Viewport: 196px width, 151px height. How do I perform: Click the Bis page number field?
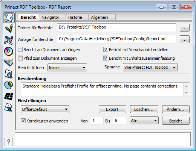pyautogui.click(x=119, y=121)
